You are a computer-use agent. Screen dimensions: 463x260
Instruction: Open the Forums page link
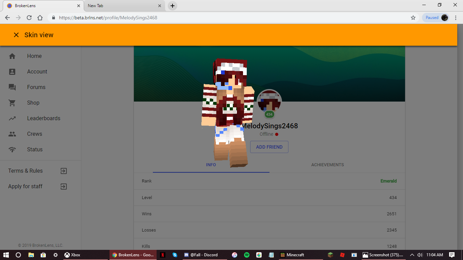36,87
